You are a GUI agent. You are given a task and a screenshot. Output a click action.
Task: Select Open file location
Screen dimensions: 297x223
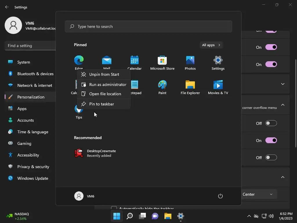click(x=104, y=94)
